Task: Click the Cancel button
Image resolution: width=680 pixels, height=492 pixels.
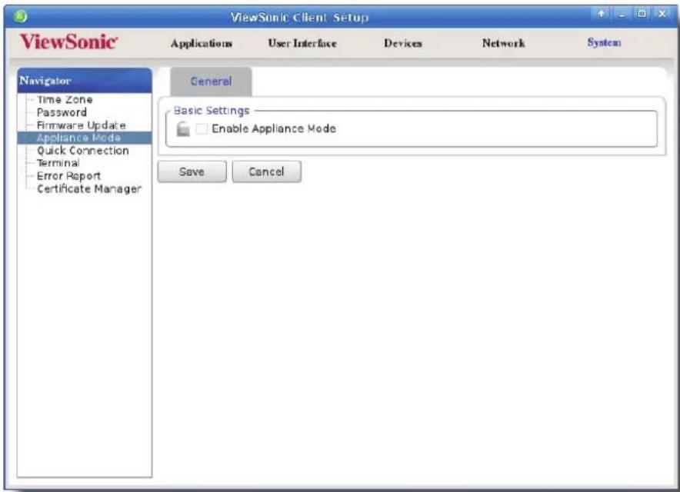Action: coord(266,171)
